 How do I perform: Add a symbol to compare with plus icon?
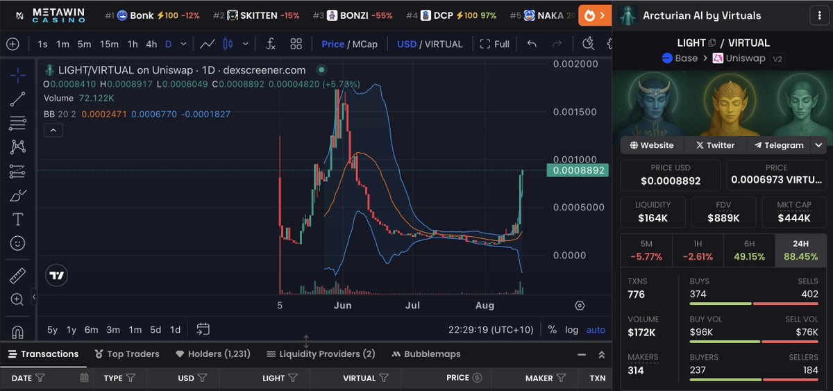click(x=12, y=44)
